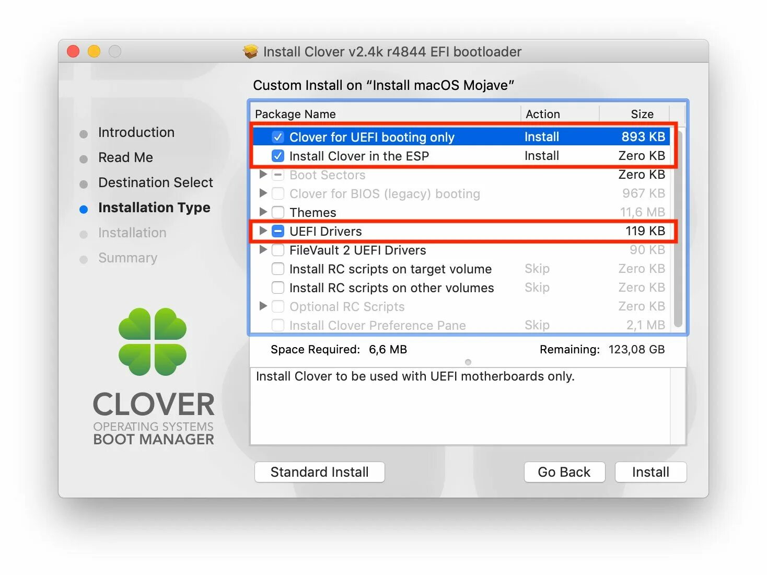Click the Remaining 123,08 GB text
The image size is (767, 575).
[602, 349]
